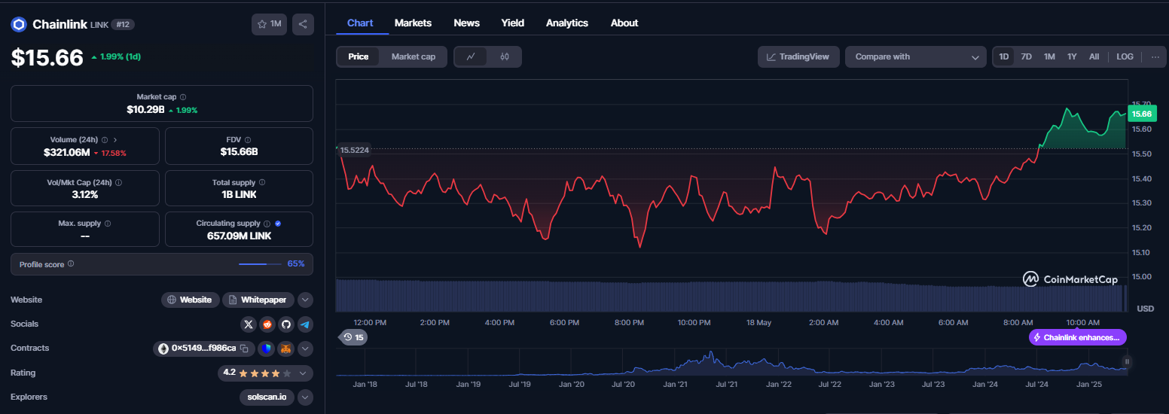The height and width of the screenshot is (414, 1169).
Task: Click the Total supply info icon
Action: (262, 183)
